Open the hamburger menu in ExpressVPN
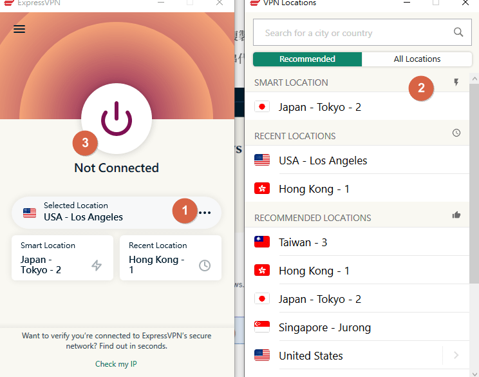Screen dimensions: 479x377 click(19, 29)
